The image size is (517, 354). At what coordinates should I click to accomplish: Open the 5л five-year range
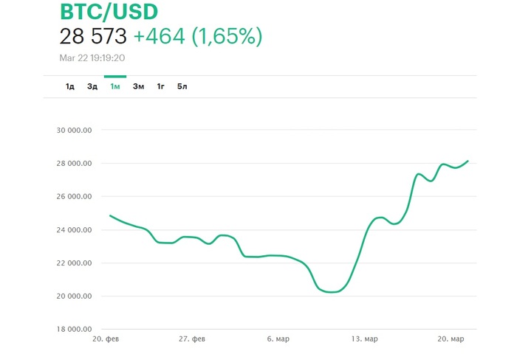182,87
